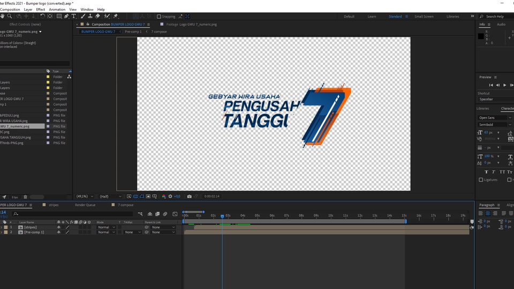Screen dimensions: 514x289
Task: Select the Rotation tool
Action: click(x=42, y=16)
